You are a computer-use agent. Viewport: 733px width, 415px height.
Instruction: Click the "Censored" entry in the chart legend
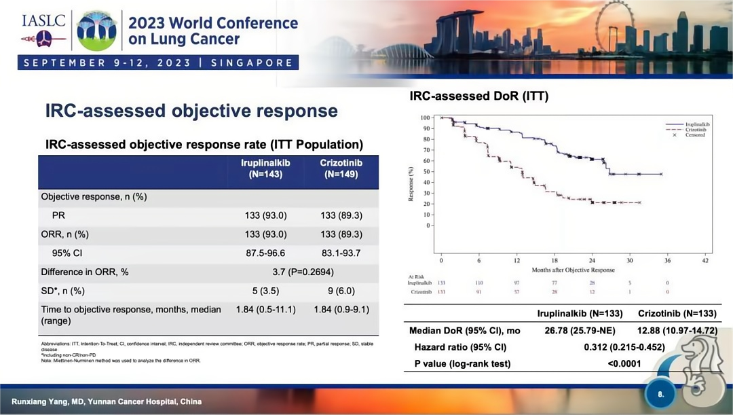pyautogui.click(x=689, y=134)
